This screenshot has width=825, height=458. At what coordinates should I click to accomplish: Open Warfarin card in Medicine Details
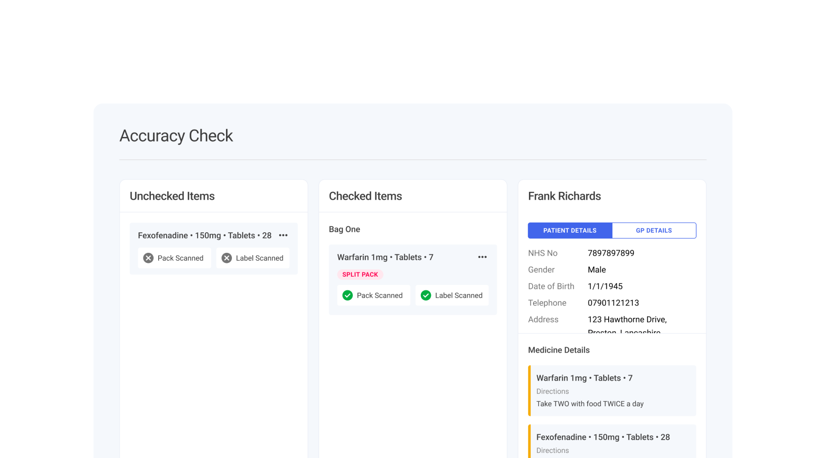[x=612, y=391]
